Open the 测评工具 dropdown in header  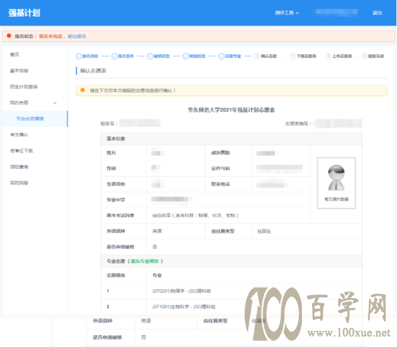pyautogui.click(x=287, y=13)
